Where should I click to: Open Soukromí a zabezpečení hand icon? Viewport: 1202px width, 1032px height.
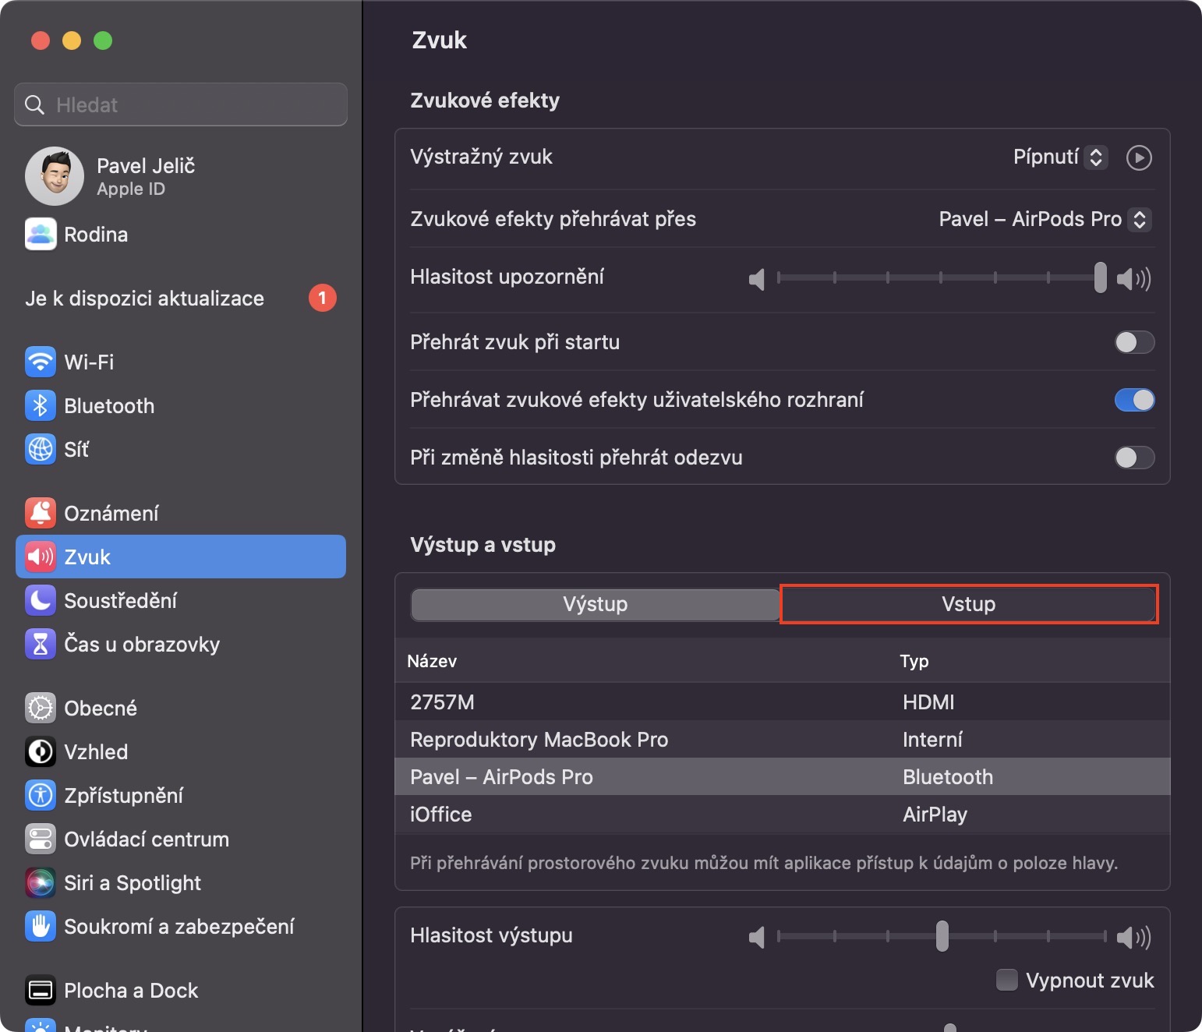click(41, 926)
